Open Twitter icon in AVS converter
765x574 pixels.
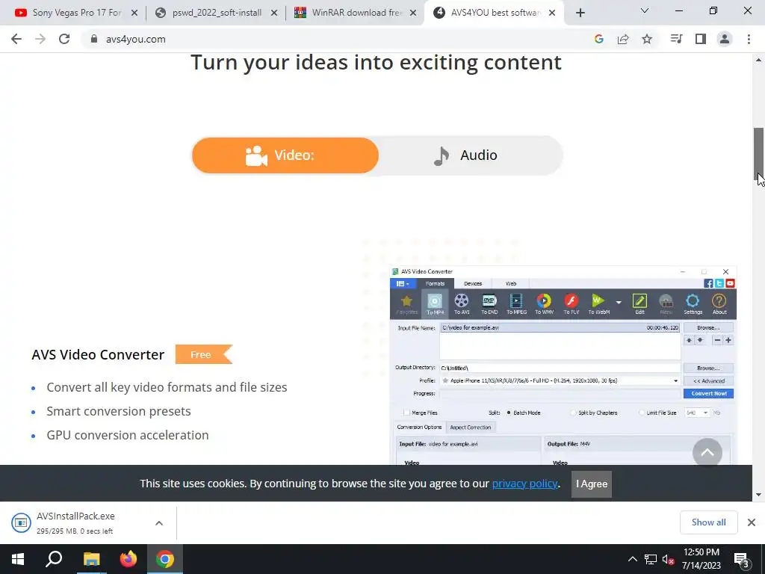pos(719,283)
